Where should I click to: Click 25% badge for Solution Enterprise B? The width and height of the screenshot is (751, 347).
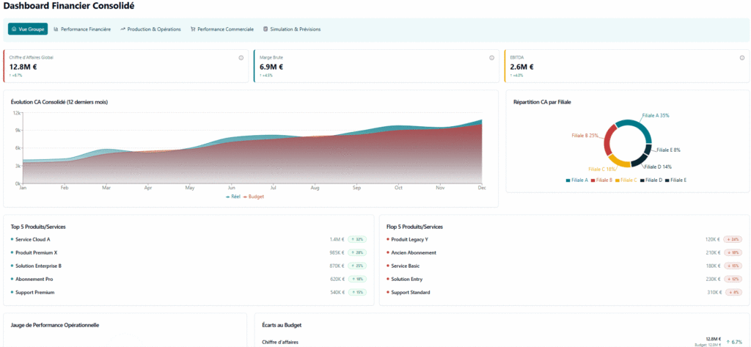coord(357,266)
